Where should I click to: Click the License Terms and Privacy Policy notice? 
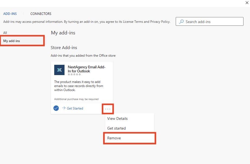tap(87, 22)
